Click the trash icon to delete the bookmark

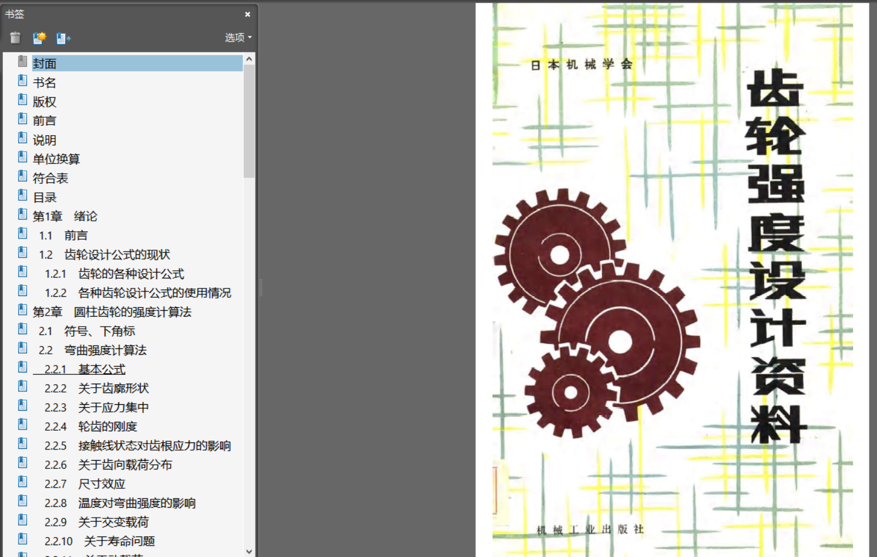[x=15, y=38]
